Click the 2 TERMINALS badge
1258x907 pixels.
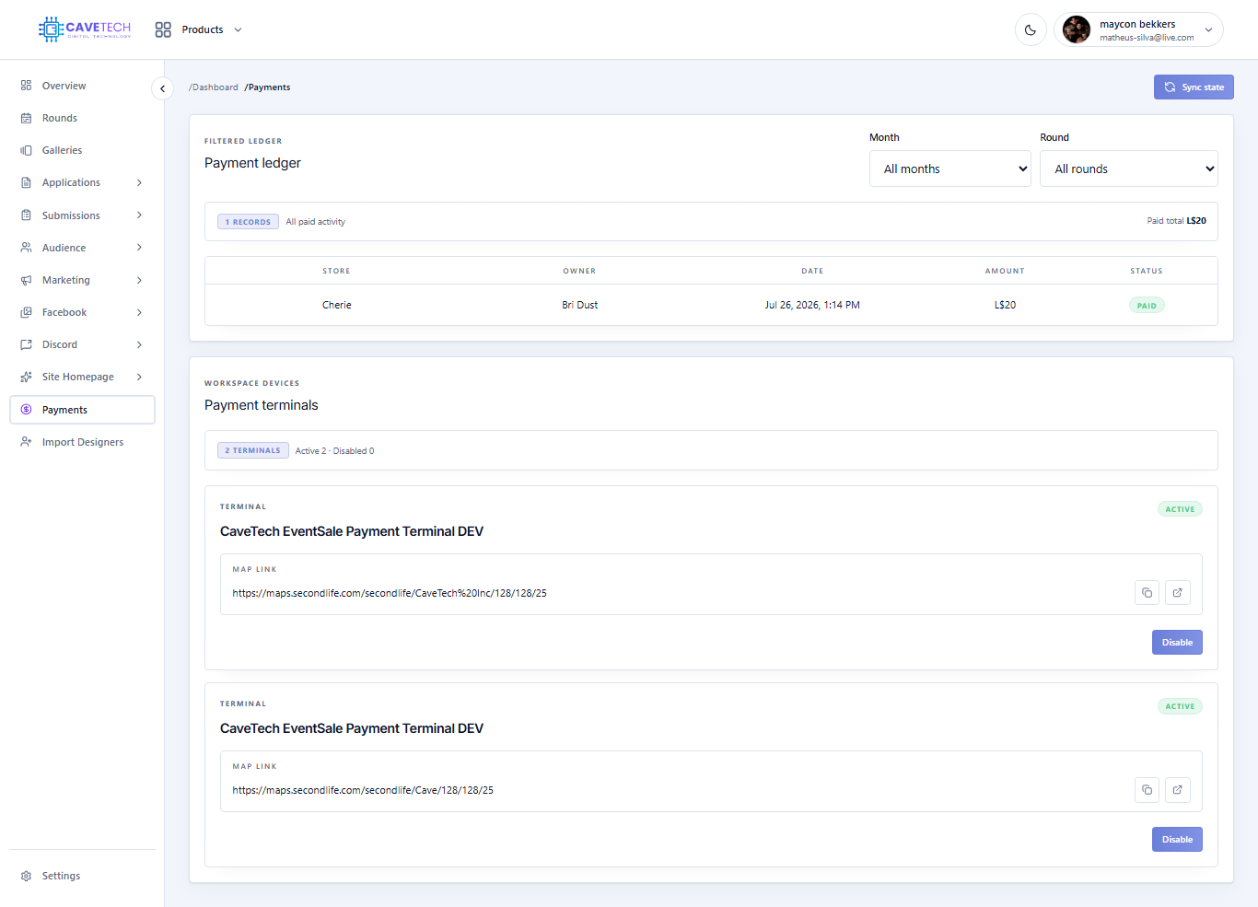click(x=253, y=450)
